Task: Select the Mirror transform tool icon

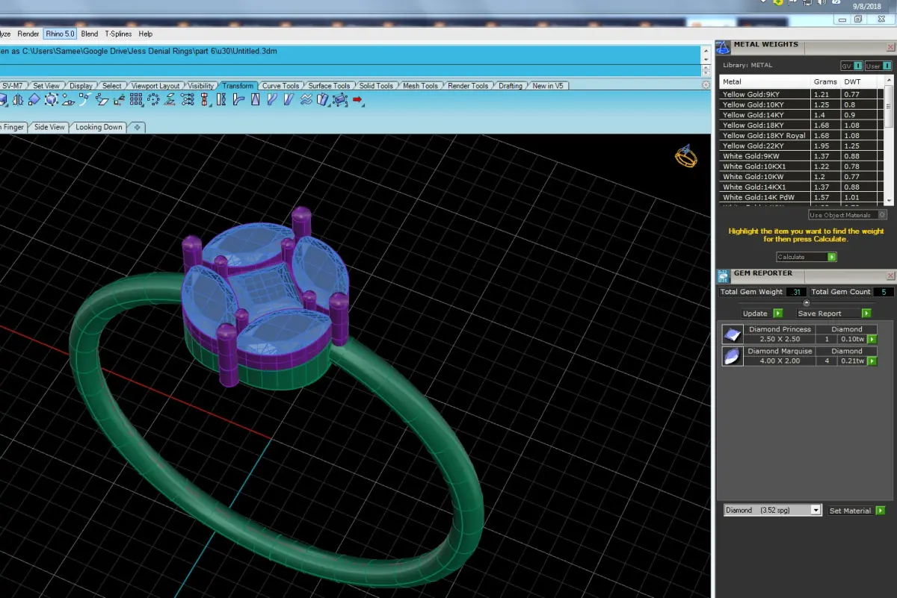Action: [19, 99]
